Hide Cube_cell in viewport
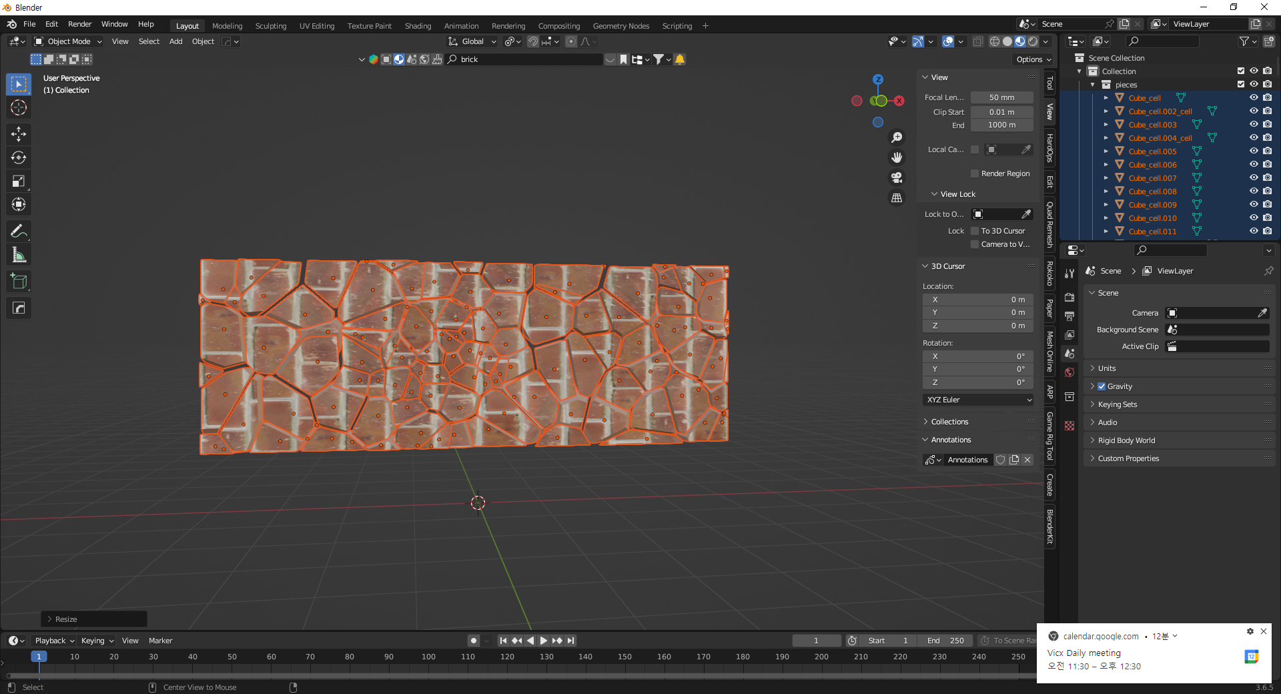1281x694 pixels. pos(1254,98)
